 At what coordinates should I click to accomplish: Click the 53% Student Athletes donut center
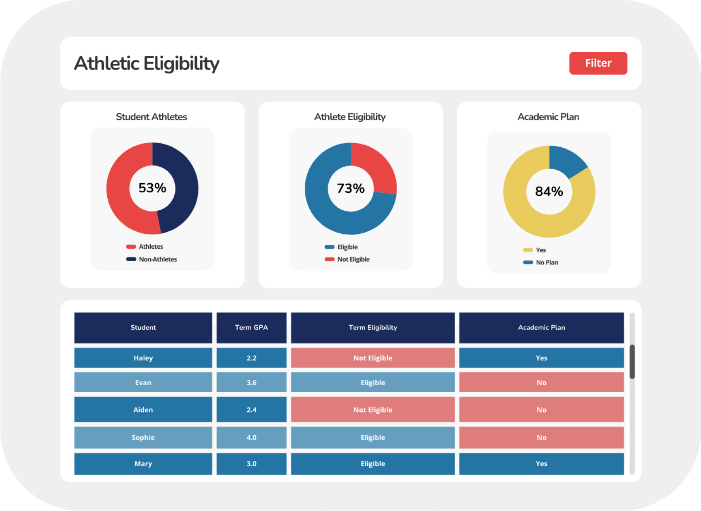(x=152, y=188)
